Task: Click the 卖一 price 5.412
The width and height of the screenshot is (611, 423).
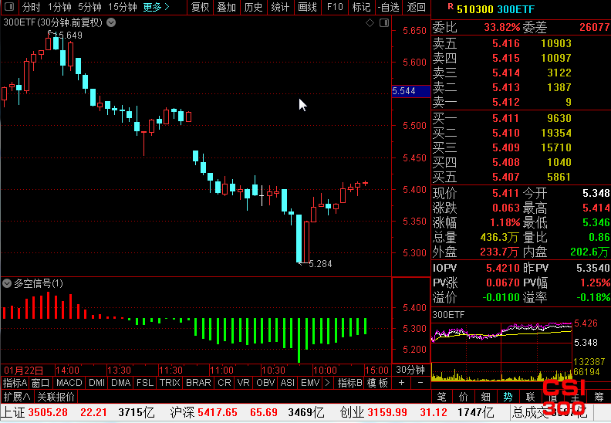Action: [506, 102]
